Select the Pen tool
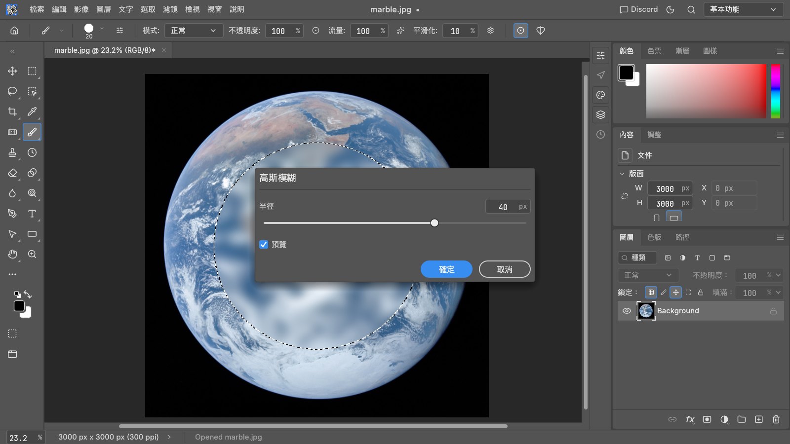The width and height of the screenshot is (790, 444). click(x=12, y=214)
